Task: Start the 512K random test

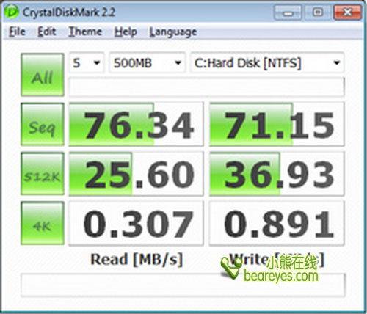Action: click(x=43, y=174)
